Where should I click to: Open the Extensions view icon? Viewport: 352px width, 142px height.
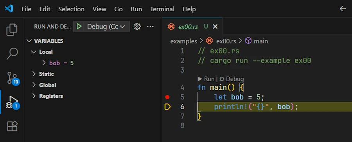12,126
